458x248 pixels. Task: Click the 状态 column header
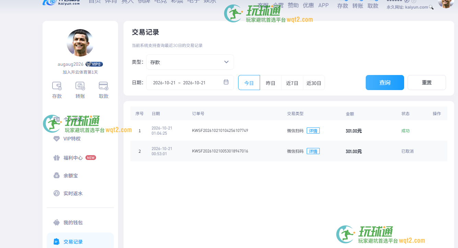[406, 113]
